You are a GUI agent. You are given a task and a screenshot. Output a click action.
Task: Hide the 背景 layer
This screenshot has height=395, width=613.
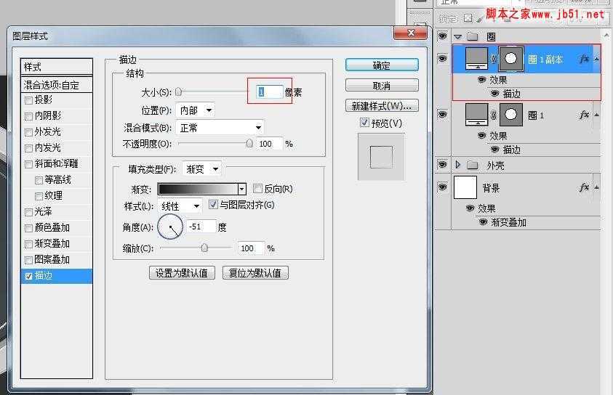(x=442, y=187)
